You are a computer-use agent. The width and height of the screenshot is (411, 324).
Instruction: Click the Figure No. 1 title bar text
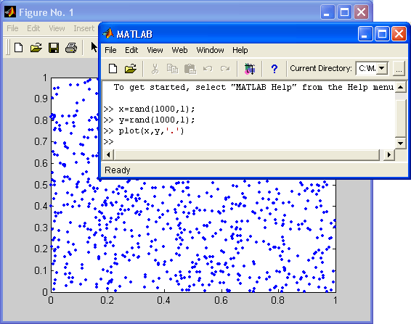[x=46, y=12]
